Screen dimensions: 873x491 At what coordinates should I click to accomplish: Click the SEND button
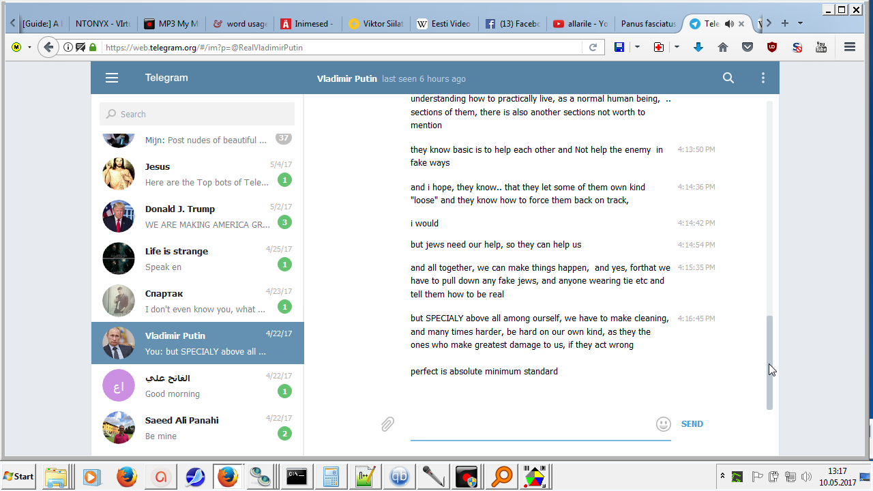[692, 424]
